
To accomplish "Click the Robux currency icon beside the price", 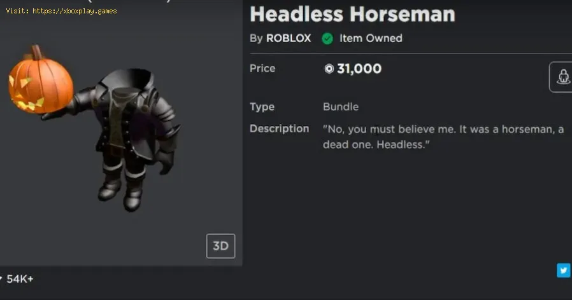I will 329,69.
